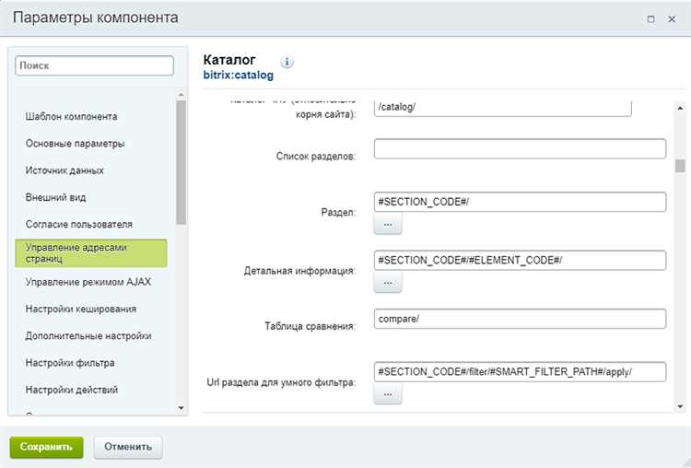
Task: Click the bitrix:catalog component name
Action: (238, 75)
